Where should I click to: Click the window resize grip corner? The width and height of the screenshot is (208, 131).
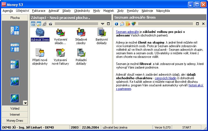pos(205,128)
